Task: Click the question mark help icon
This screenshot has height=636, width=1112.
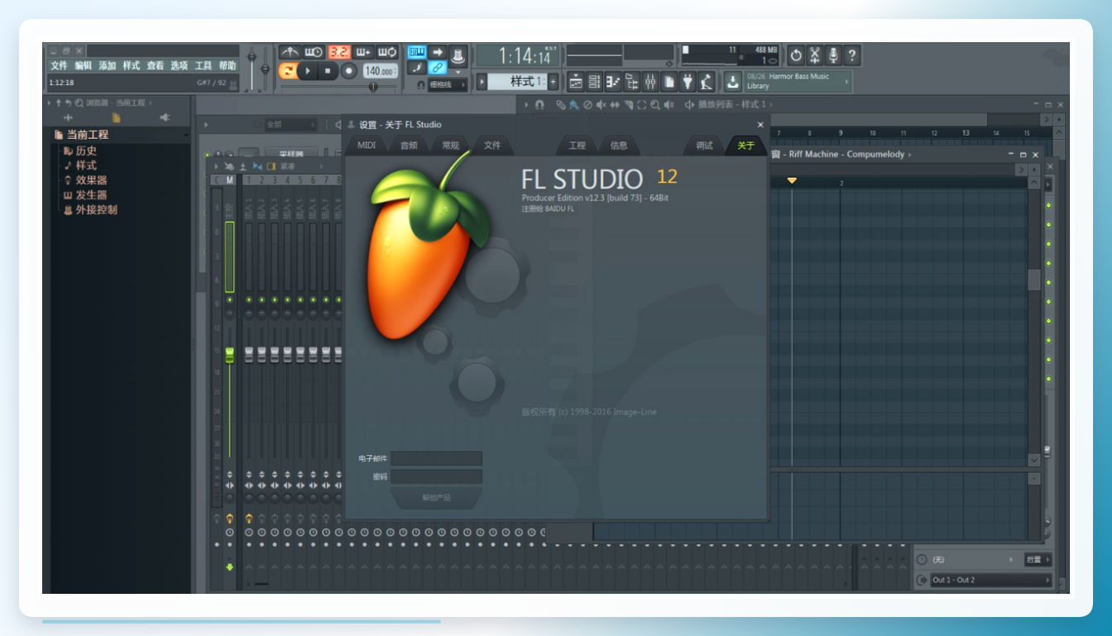Action: point(852,55)
